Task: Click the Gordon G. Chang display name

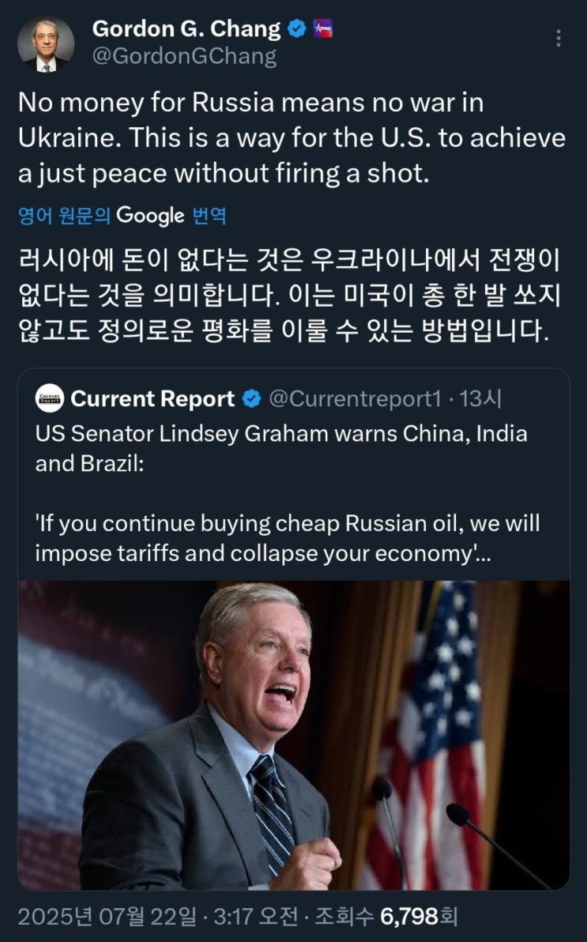Action: point(186,29)
